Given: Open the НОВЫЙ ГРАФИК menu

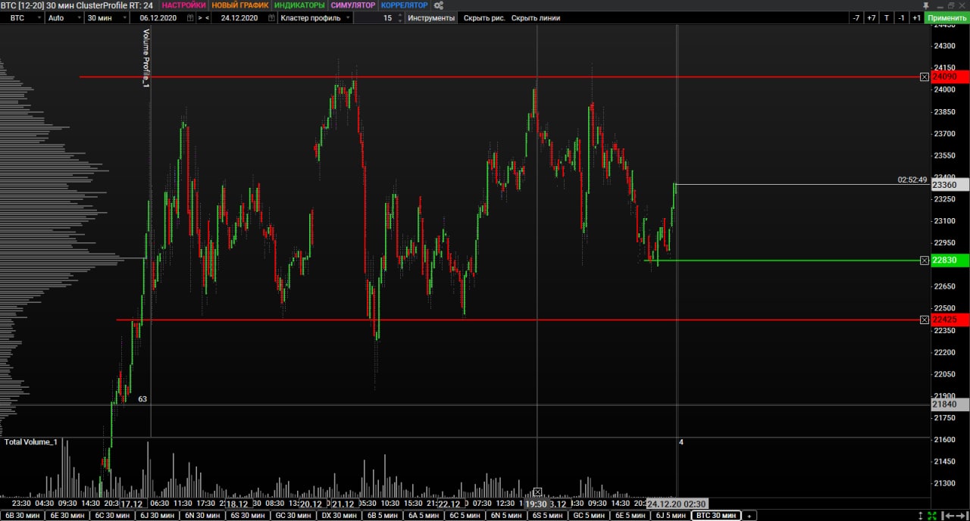Looking at the screenshot, I should [x=240, y=5].
